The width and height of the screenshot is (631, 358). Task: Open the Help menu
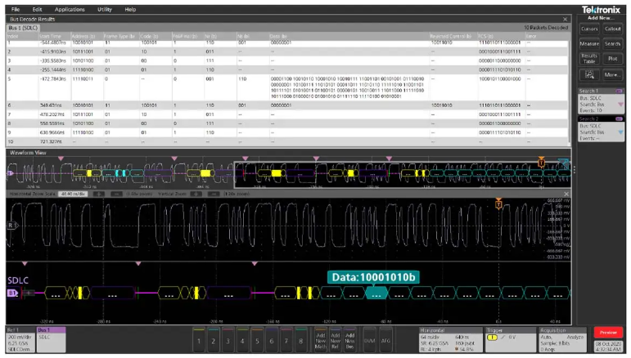pos(130,9)
